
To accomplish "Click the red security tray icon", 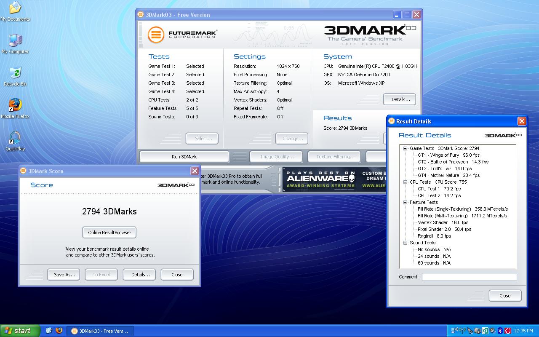I will click(508, 331).
